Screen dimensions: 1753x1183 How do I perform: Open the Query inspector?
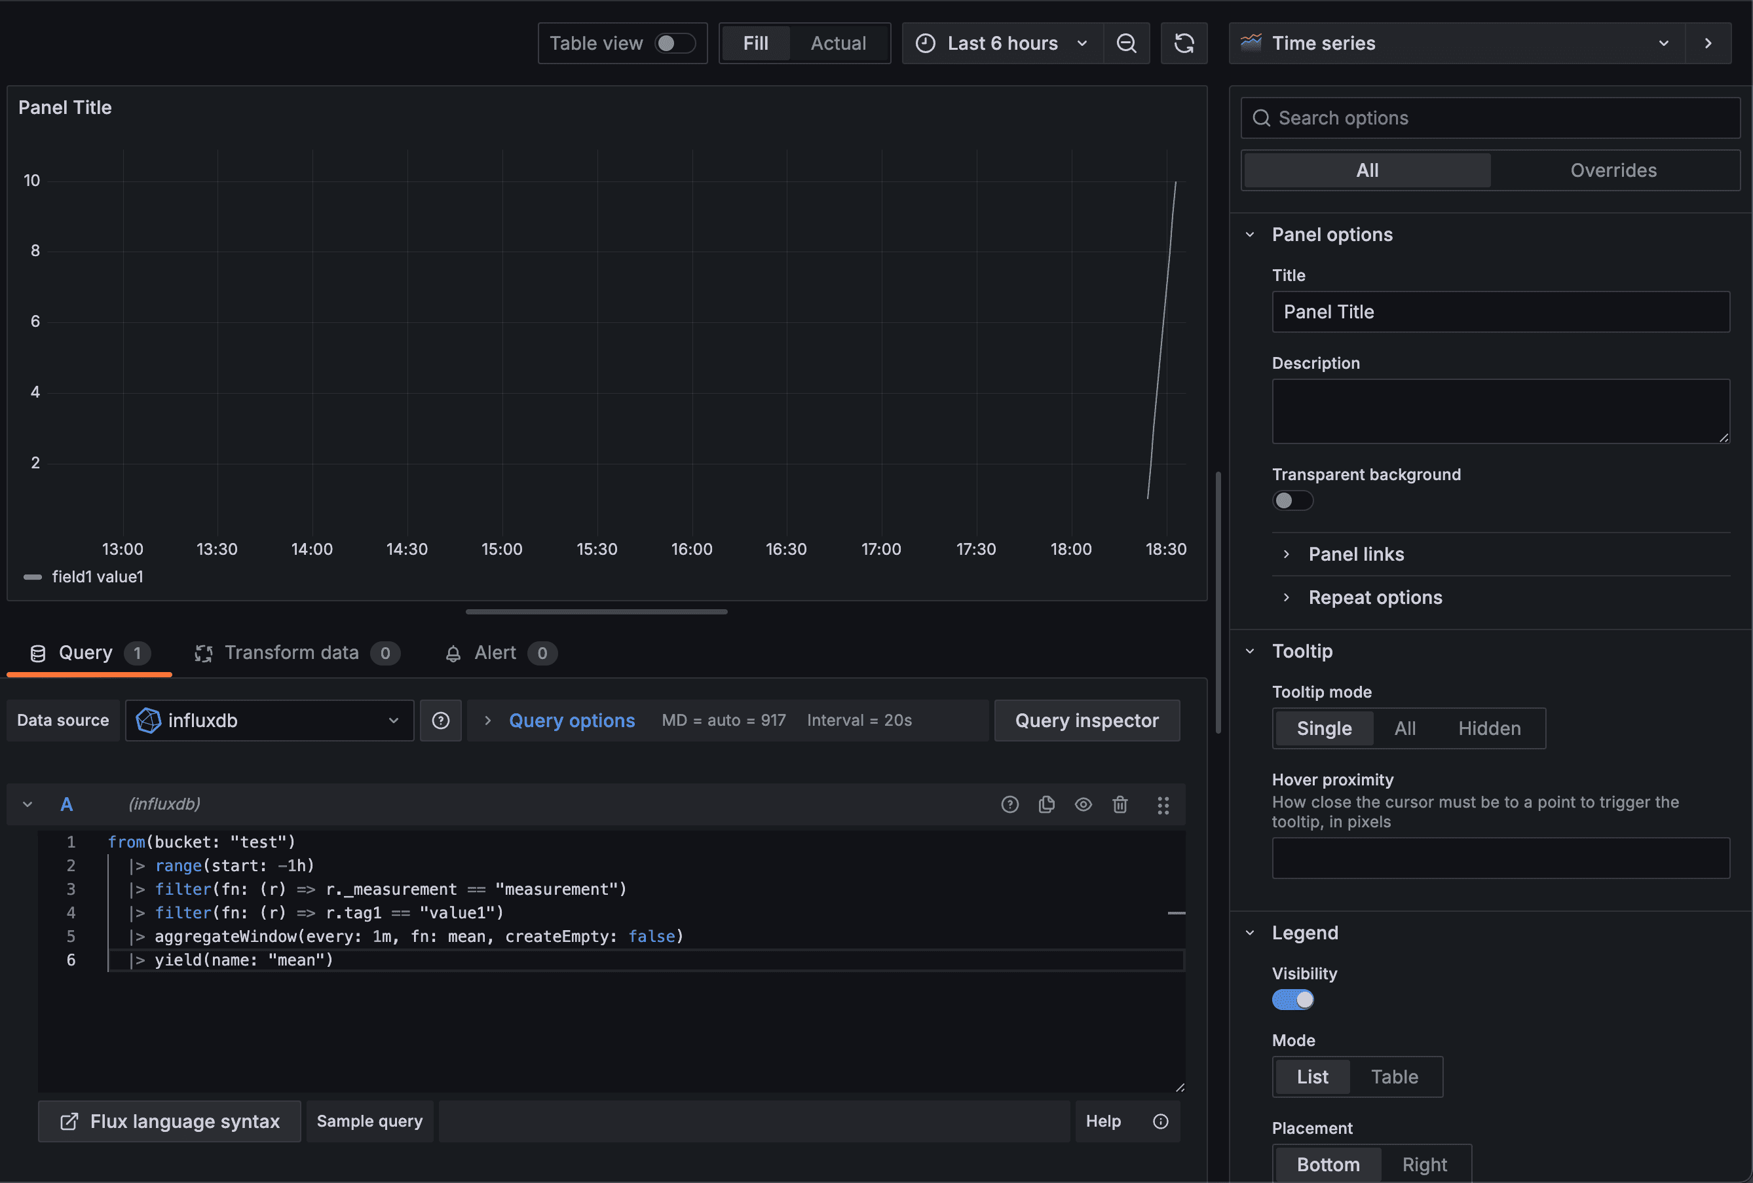coord(1086,721)
